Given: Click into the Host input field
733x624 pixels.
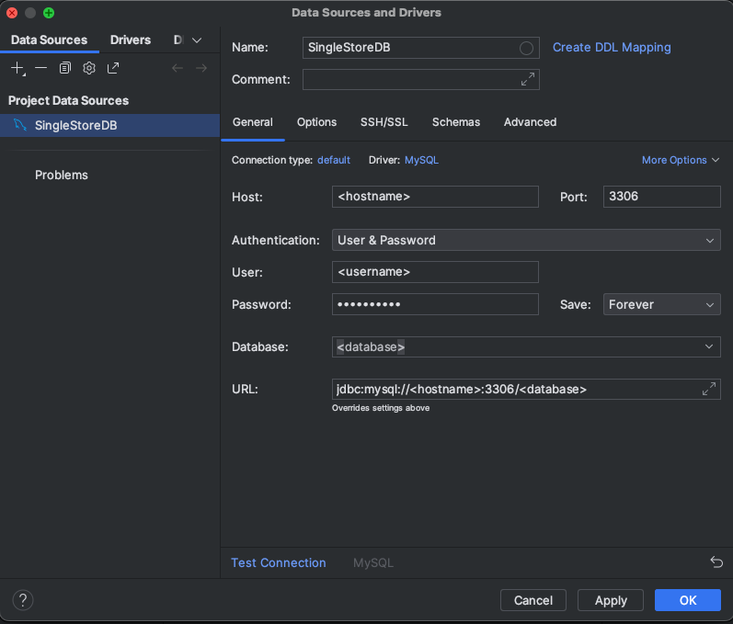Looking at the screenshot, I should pyautogui.click(x=434, y=196).
